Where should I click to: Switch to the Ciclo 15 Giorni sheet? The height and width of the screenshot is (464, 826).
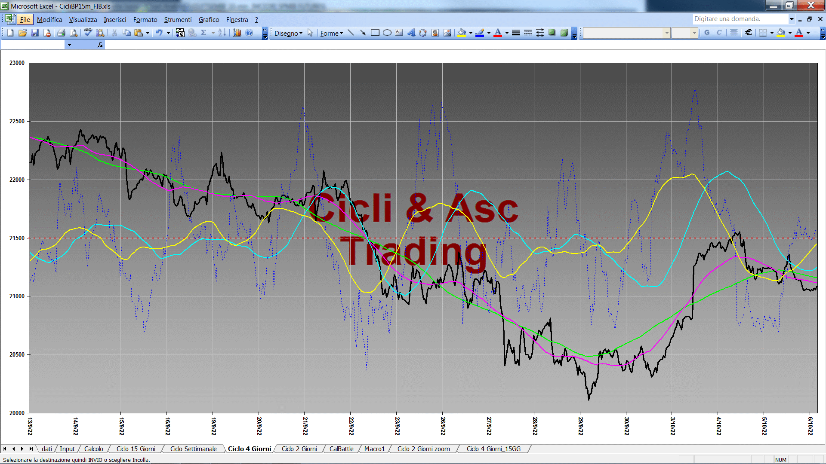tap(136, 449)
